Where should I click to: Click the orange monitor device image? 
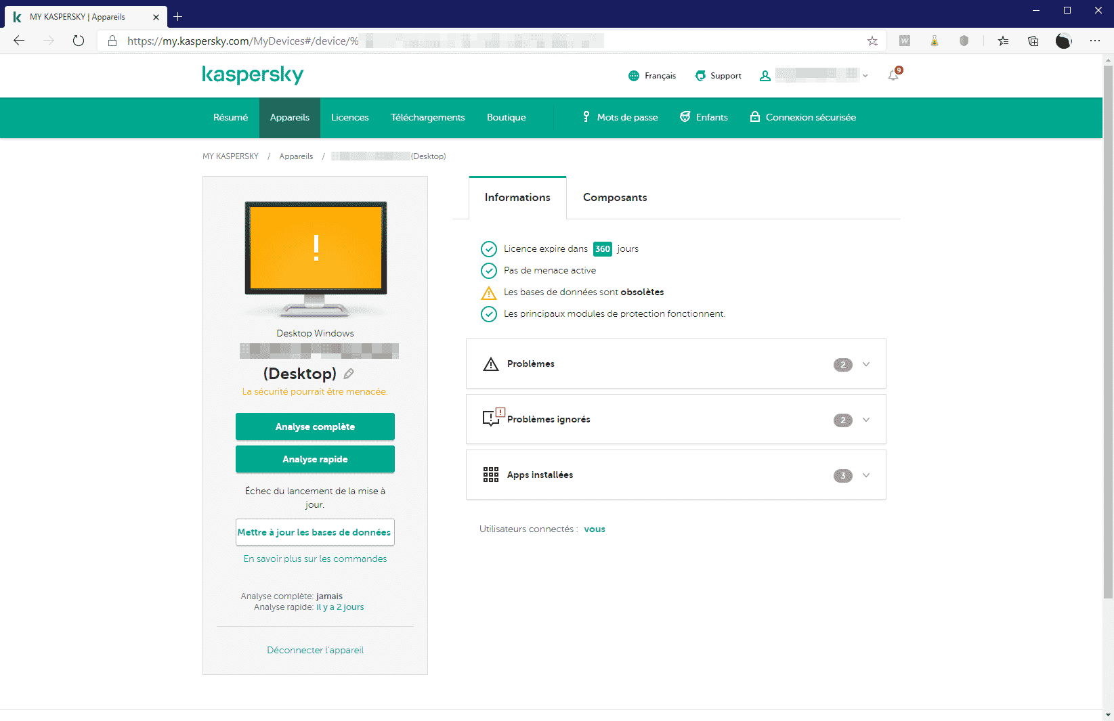click(316, 259)
